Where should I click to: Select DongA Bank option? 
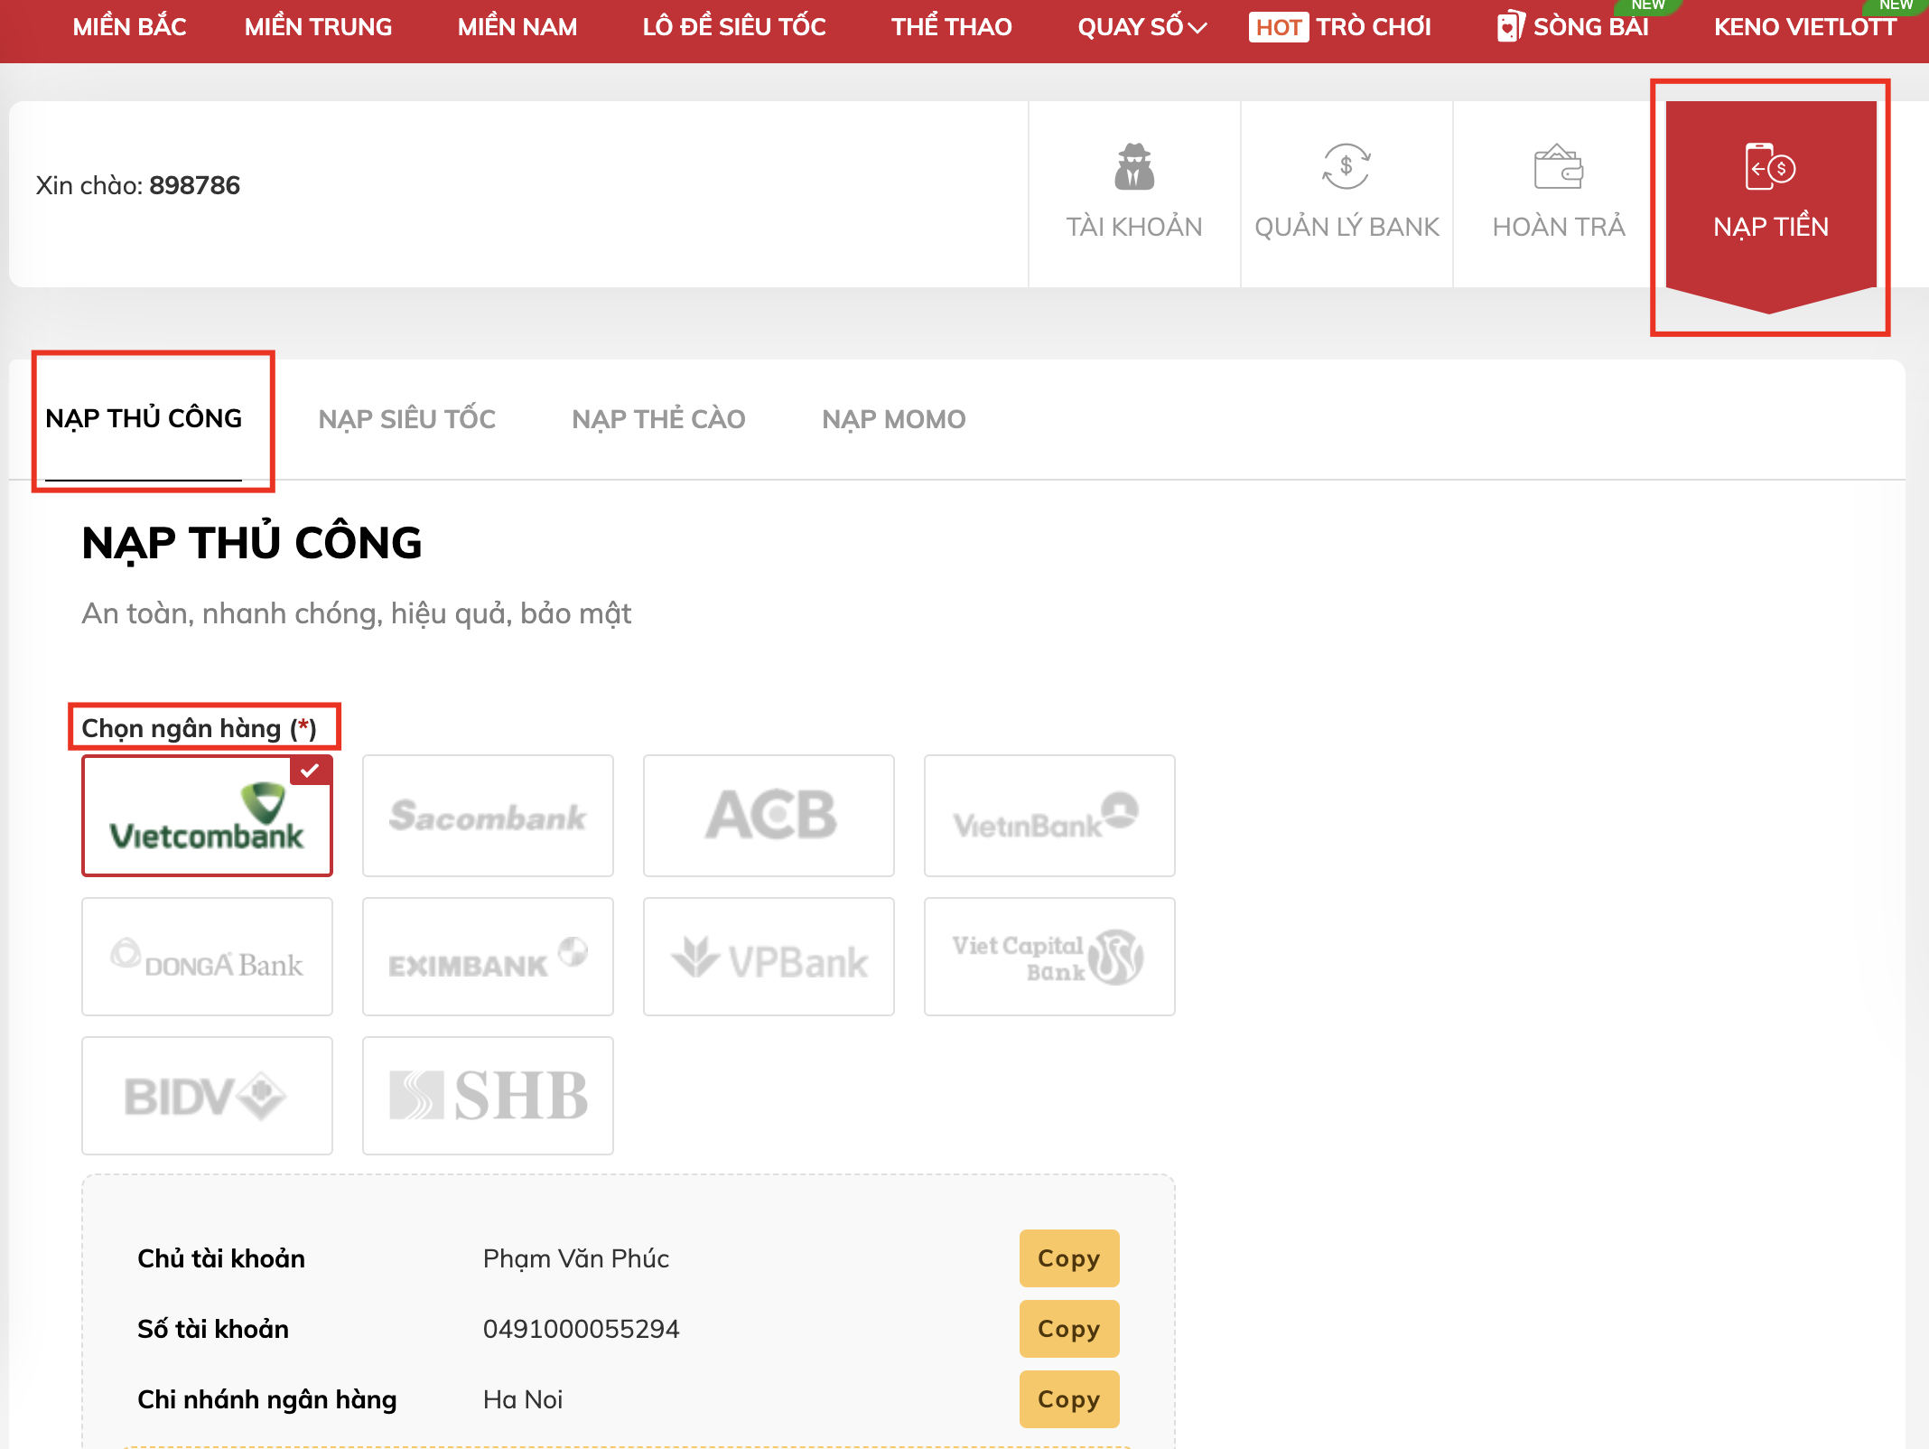pos(207,957)
